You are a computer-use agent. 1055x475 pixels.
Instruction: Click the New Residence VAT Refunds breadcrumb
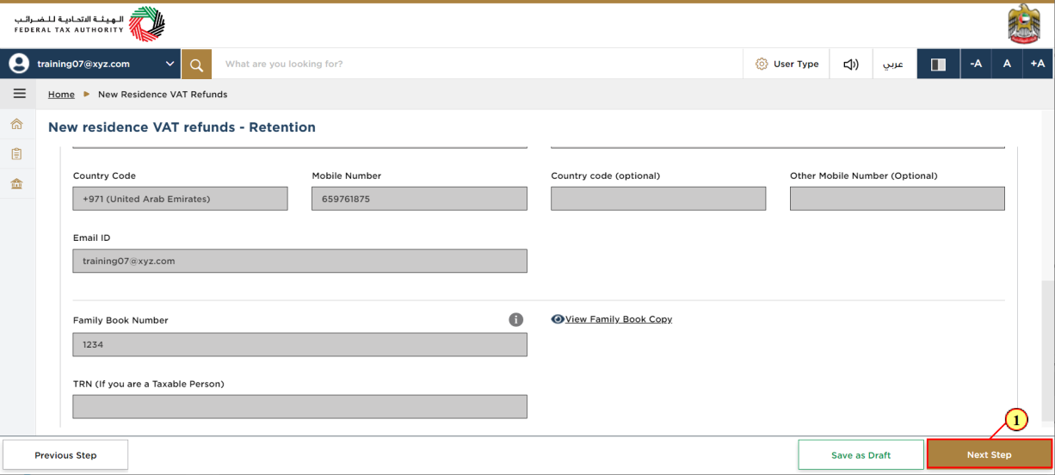click(163, 95)
